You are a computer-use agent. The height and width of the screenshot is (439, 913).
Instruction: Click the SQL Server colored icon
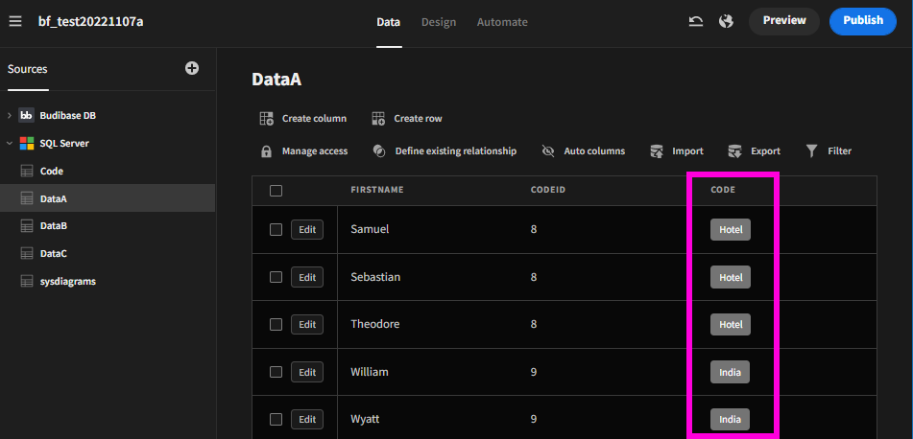27,143
